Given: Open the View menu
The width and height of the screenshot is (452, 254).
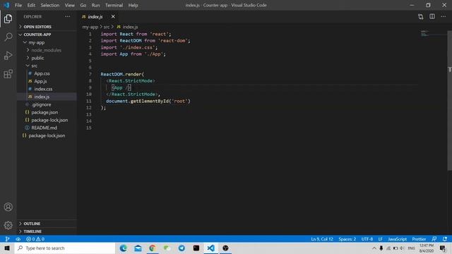Looking at the screenshot, I should (x=69, y=5).
